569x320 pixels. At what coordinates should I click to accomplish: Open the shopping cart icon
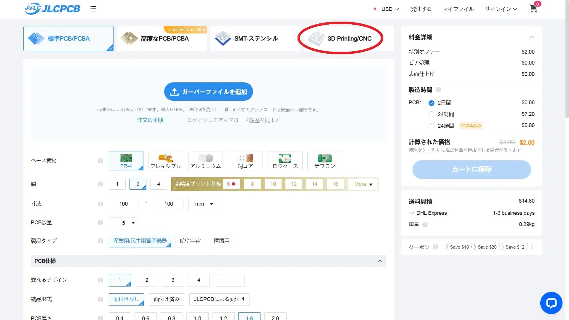tap(533, 9)
